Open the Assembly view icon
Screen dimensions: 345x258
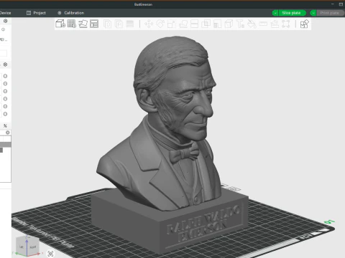click(x=304, y=24)
